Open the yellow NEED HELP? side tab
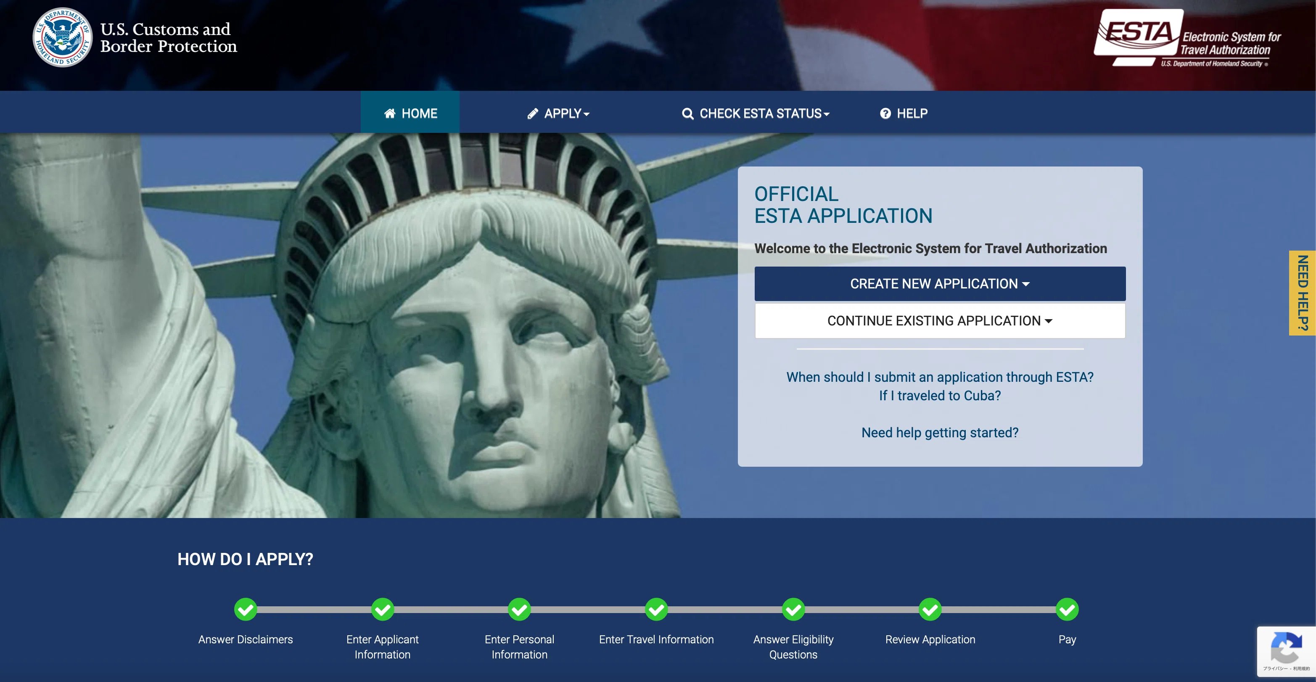1316x682 pixels. pyautogui.click(x=1302, y=293)
